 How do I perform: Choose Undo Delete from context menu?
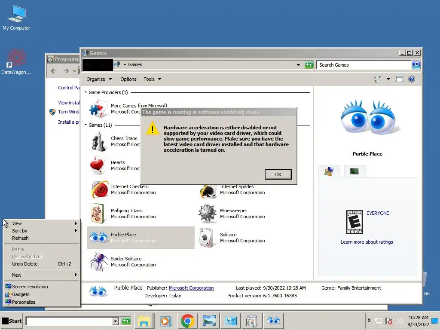tap(42, 264)
